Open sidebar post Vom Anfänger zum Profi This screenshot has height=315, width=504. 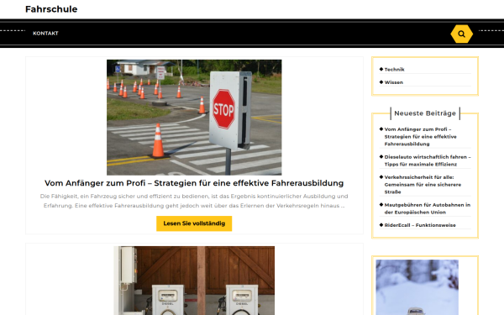point(421,137)
